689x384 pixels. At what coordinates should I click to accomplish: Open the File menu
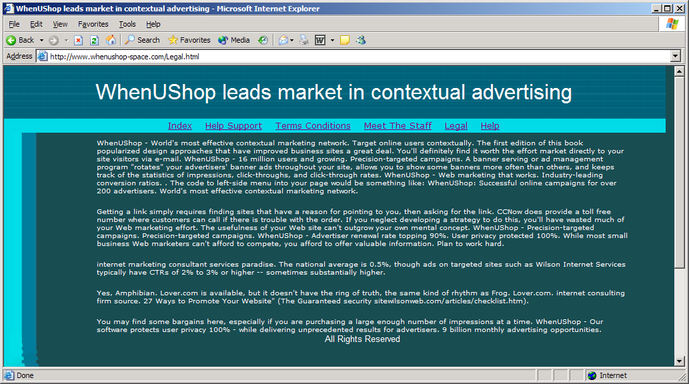pos(14,24)
